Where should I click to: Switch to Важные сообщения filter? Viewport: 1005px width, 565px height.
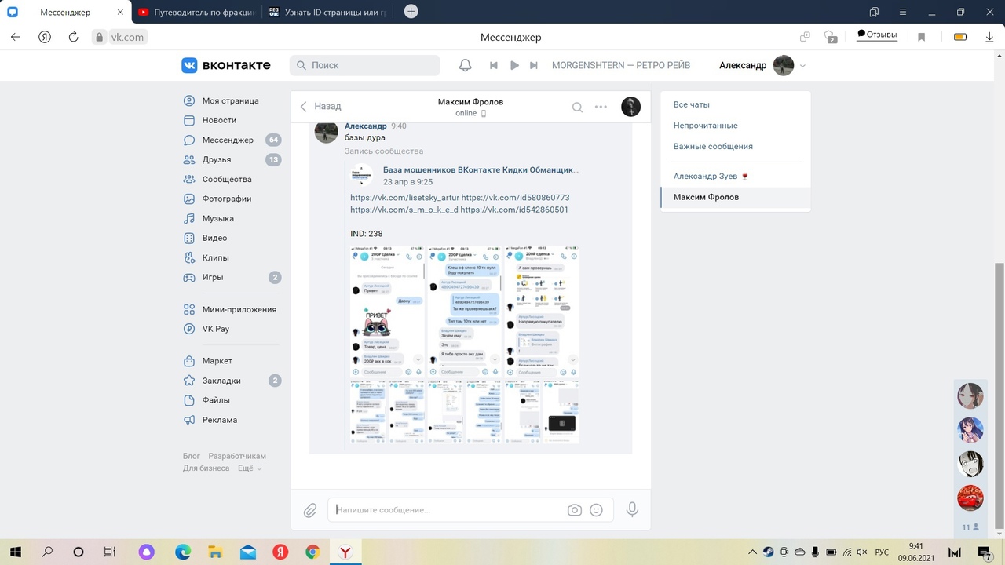pos(713,147)
